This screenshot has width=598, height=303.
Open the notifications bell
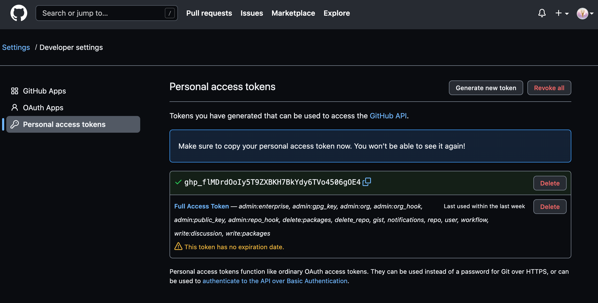pyautogui.click(x=542, y=13)
